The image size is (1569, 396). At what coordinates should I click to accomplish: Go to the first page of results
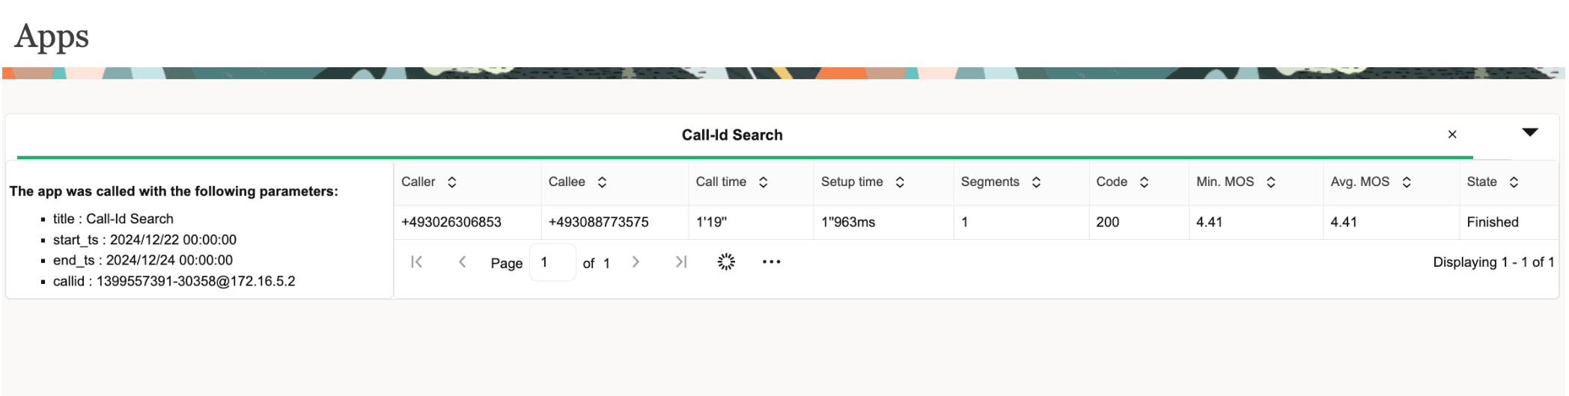[x=417, y=262]
